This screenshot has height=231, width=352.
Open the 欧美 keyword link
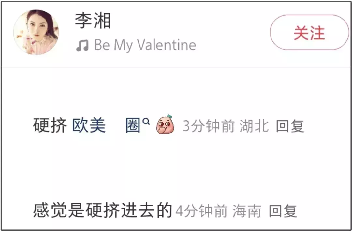(89, 125)
